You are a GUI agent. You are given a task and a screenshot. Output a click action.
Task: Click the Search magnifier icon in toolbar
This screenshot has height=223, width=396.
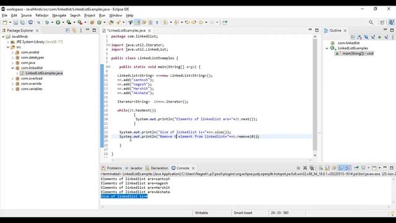(x=371, y=22)
